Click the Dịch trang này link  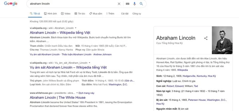[x=86, y=93]
